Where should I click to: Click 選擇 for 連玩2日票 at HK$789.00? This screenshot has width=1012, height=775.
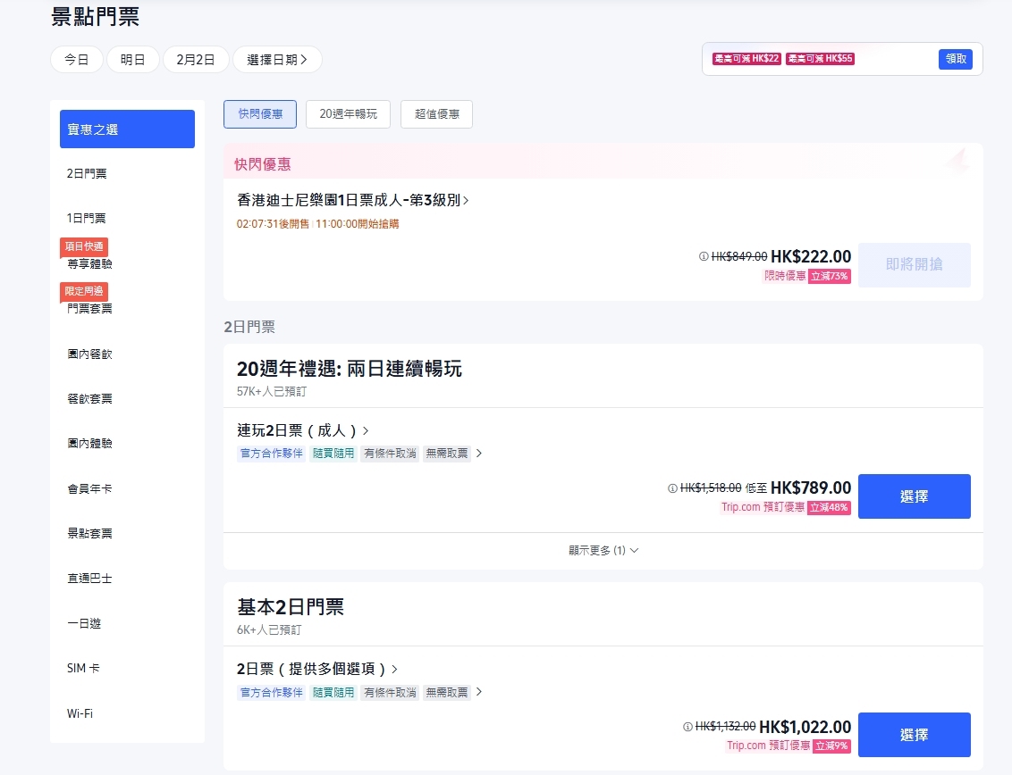(914, 496)
